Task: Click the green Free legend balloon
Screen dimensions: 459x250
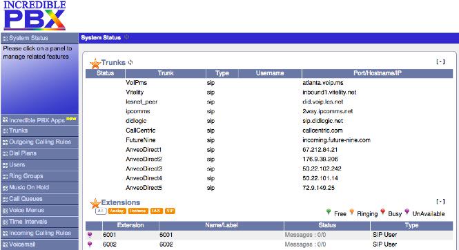Action: point(329,212)
